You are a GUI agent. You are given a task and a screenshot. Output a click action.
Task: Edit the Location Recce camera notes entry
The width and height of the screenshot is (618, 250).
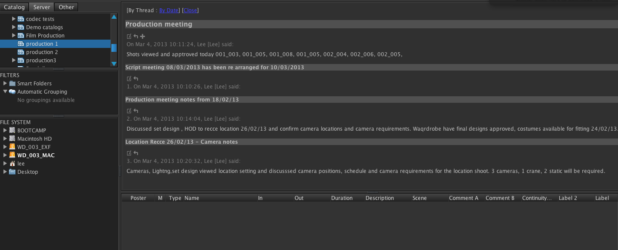point(129,153)
